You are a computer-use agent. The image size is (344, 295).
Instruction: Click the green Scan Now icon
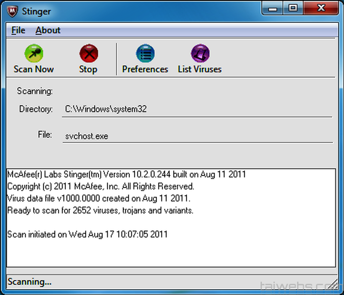coord(33,54)
